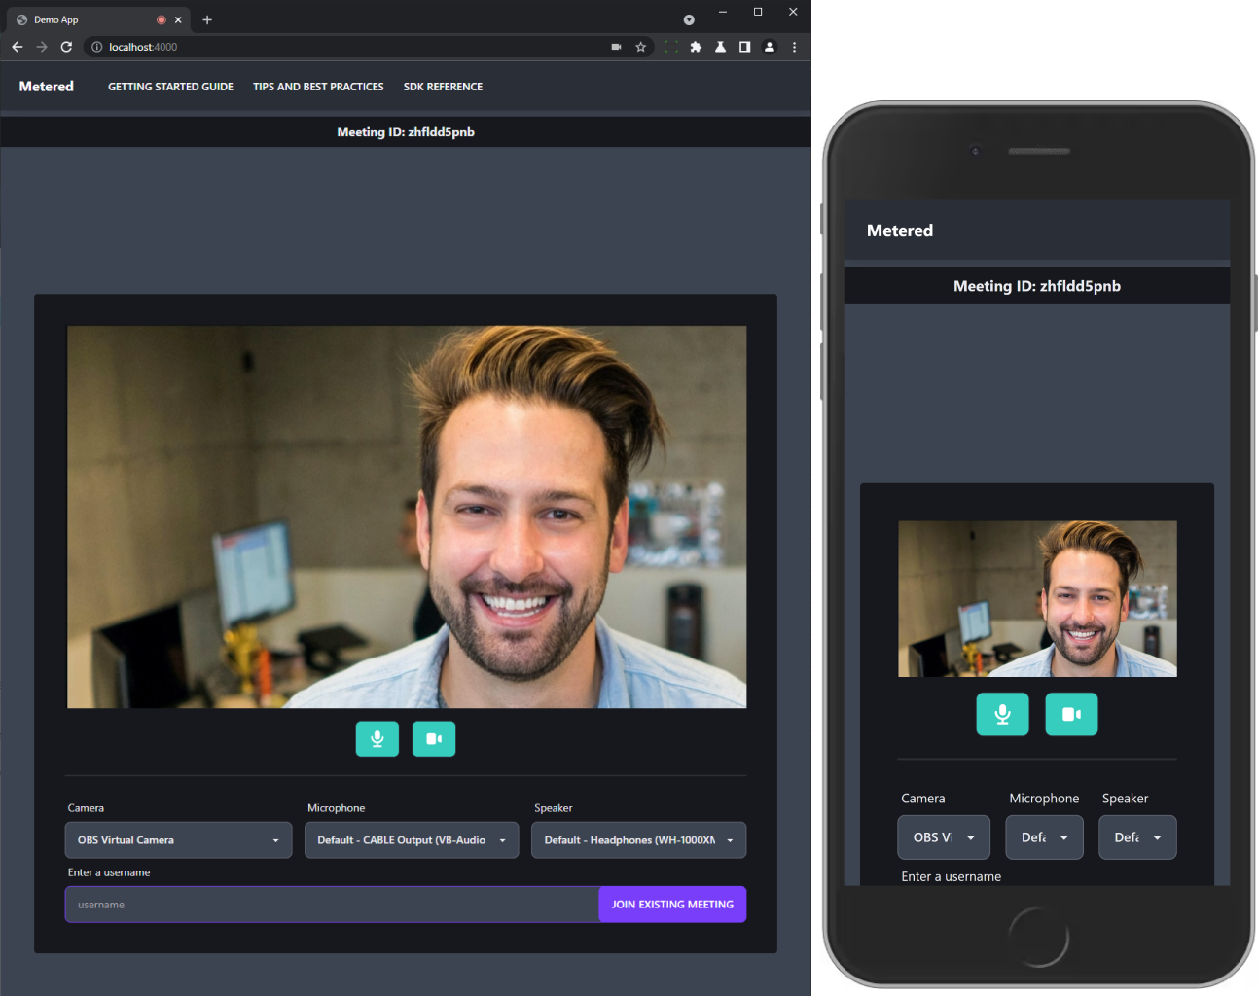The height and width of the screenshot is (996, 1258).
Task: Open the SDK Reference link
Action: pos(443,87)
